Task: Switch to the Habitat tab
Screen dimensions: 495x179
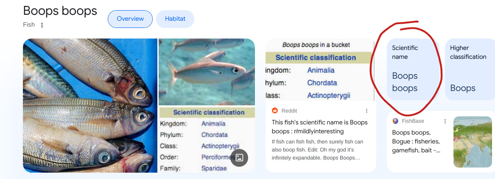Action: [x=175, y=19]
